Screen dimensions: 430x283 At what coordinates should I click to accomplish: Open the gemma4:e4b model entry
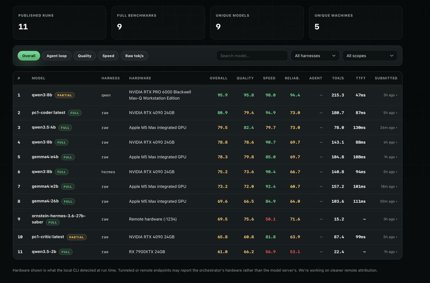45,157
